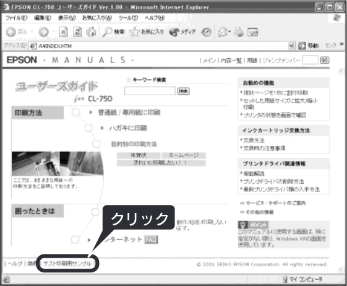Click the printer photo thumbnail

(x=58, y=163)
